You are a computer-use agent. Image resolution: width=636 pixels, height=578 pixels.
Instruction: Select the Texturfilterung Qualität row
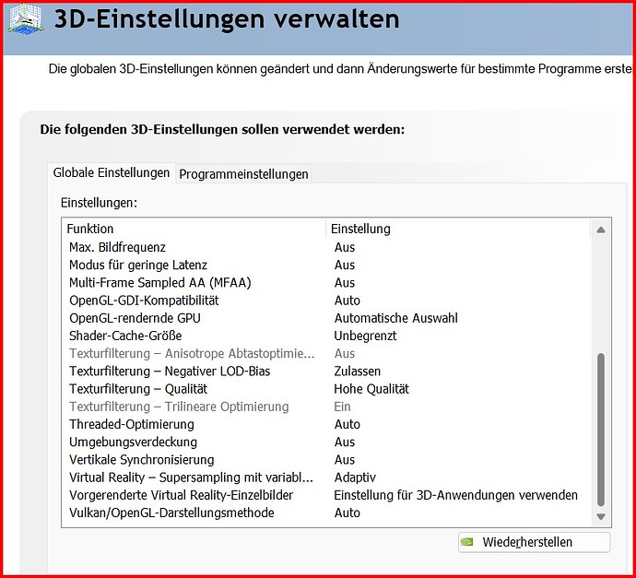(327, 389)
